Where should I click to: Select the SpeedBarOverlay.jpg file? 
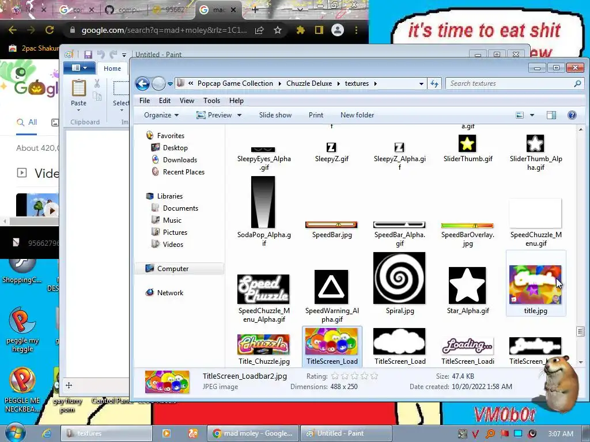tap(467, 234)
